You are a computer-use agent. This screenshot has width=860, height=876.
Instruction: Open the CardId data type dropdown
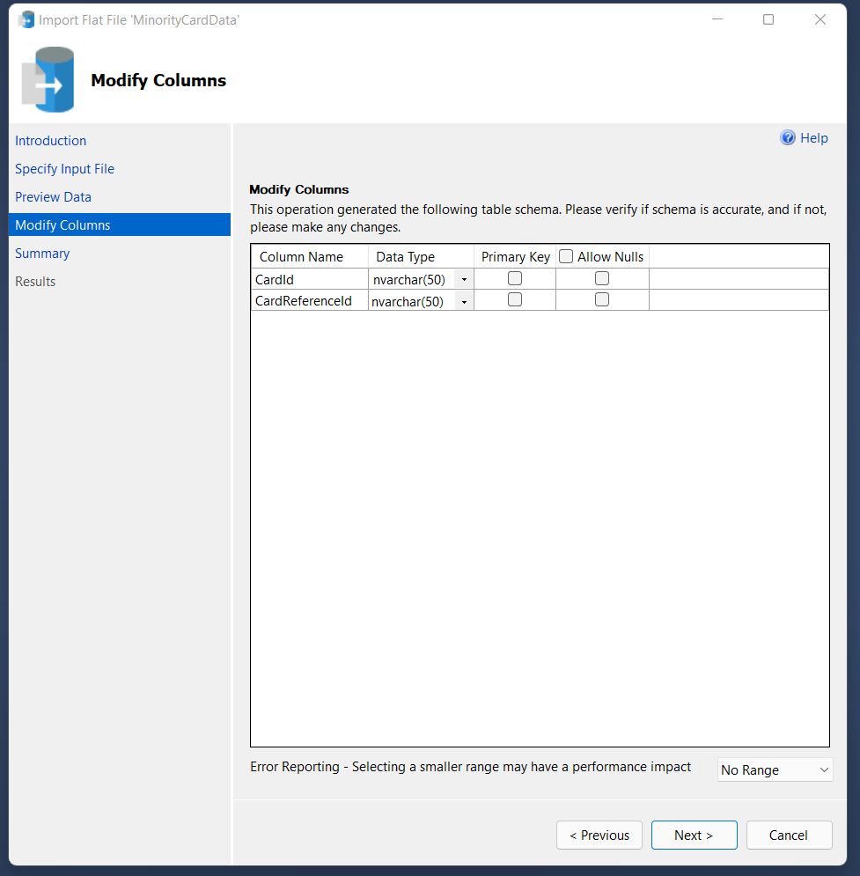click(x=464, y=280)
